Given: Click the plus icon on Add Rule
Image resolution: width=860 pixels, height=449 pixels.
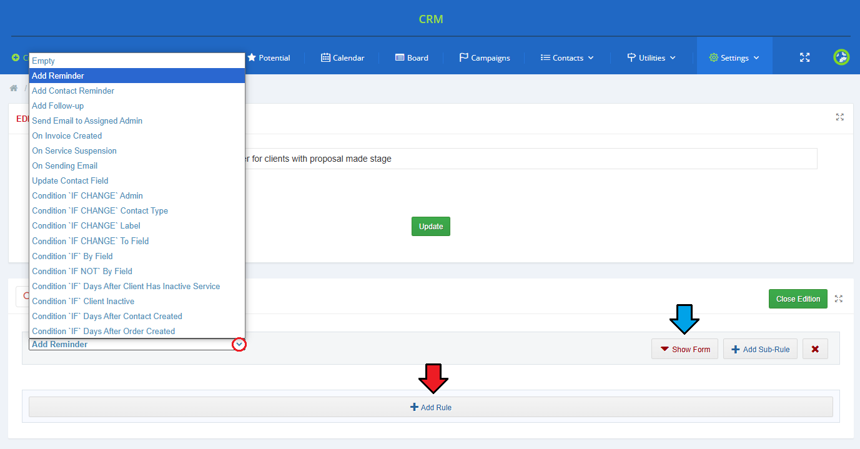Looking at the screenshot, I should click(414, 407).
